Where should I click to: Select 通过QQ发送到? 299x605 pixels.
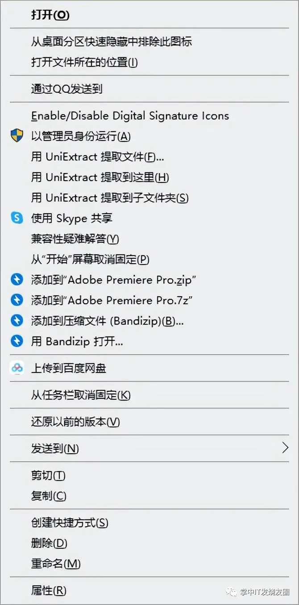[x=66, y=89]
